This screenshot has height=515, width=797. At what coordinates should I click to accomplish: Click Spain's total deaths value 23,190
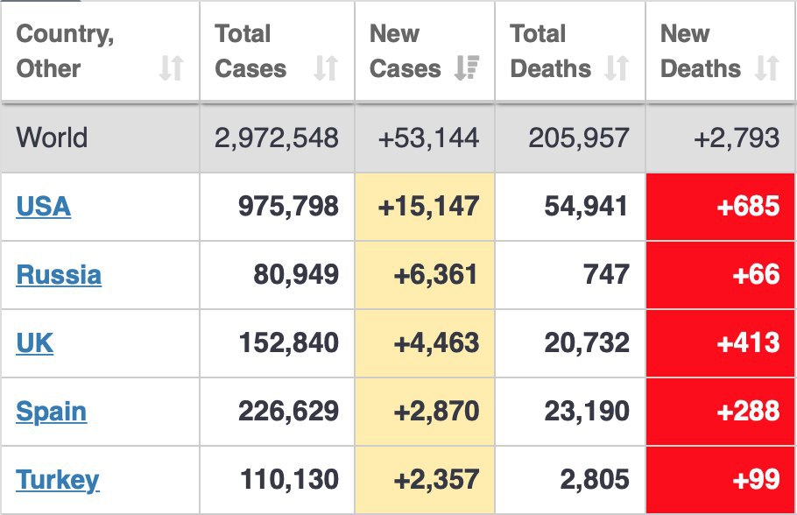[587, 412]
